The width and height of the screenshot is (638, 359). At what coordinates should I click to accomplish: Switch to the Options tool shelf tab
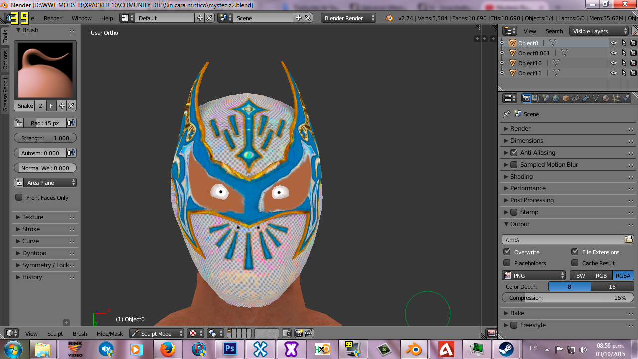coord(5,59)
